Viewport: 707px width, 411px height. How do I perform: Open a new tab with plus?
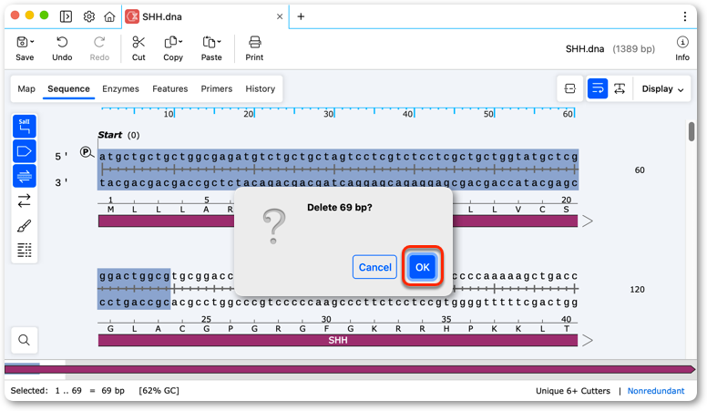(x=301, y=16)
